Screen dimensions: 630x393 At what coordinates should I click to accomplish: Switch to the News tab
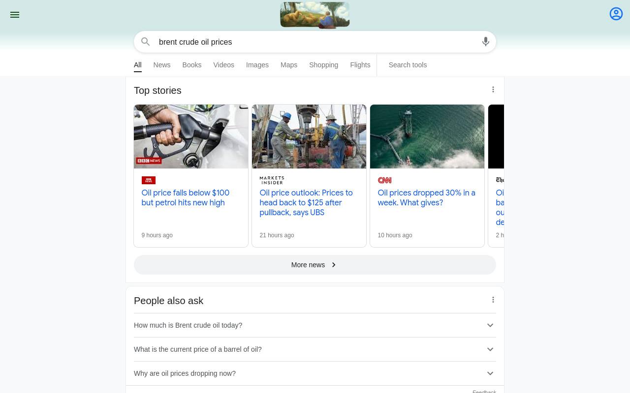click(x=162, y=65)
